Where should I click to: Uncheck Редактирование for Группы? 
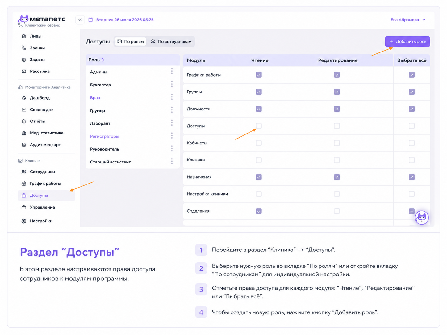[337, 92]
